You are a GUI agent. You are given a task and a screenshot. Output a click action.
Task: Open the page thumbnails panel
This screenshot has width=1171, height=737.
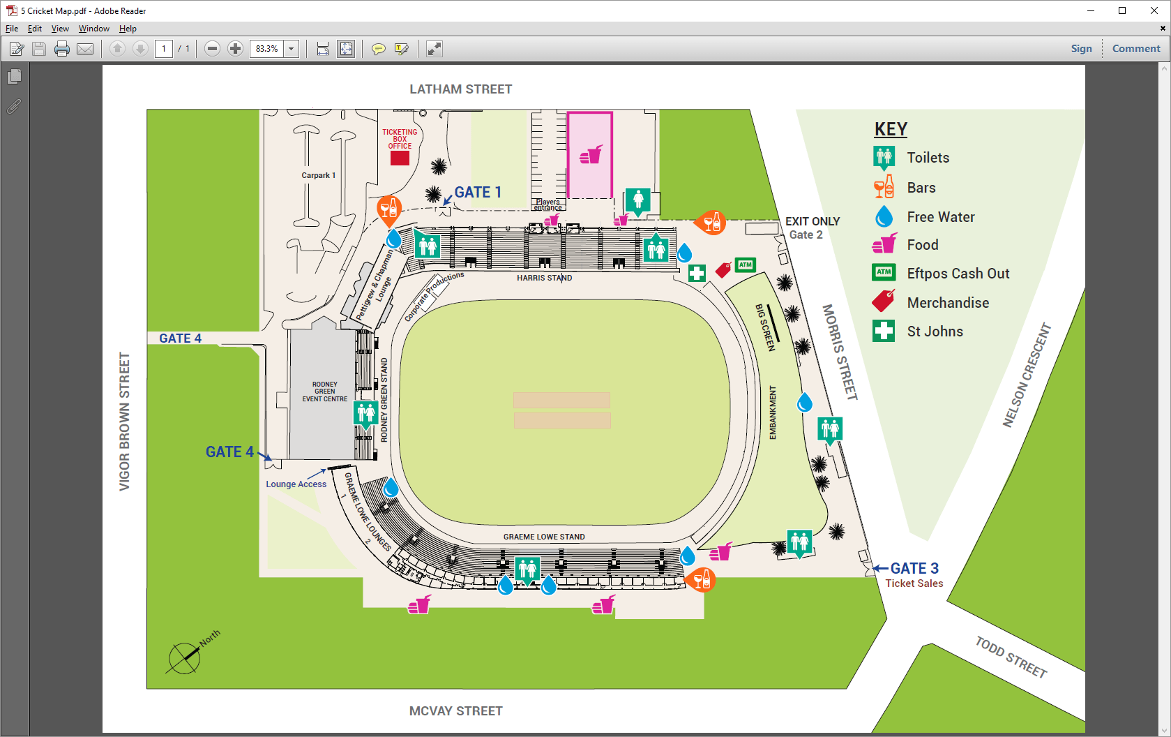[x=14, y=77]
